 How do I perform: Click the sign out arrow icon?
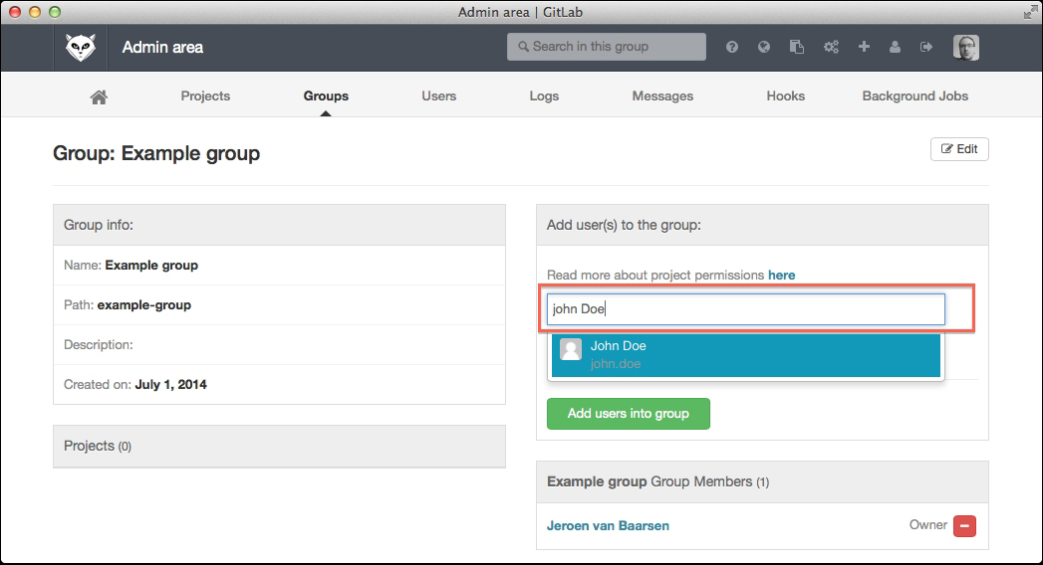926,47
